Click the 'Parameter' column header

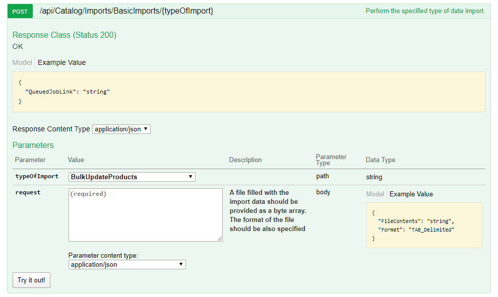(x=30, y=160)
